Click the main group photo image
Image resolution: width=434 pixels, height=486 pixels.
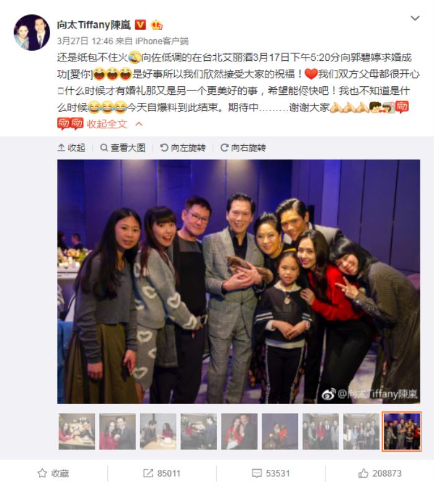(x=239, y=281)
